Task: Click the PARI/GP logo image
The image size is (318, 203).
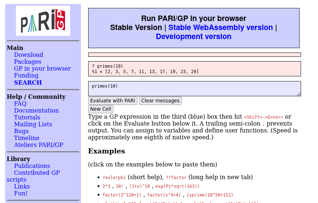Action: tap(43, 21)
